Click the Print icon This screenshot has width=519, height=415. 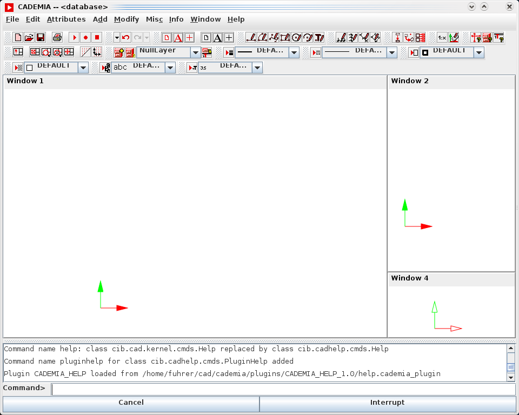point(57,38)
